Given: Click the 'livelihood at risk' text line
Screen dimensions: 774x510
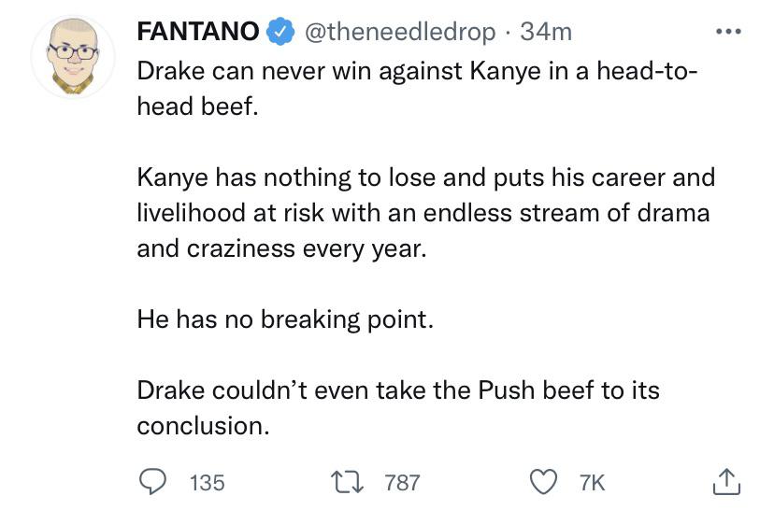Looking at the screenshot, I should click(x=423, y=213).
